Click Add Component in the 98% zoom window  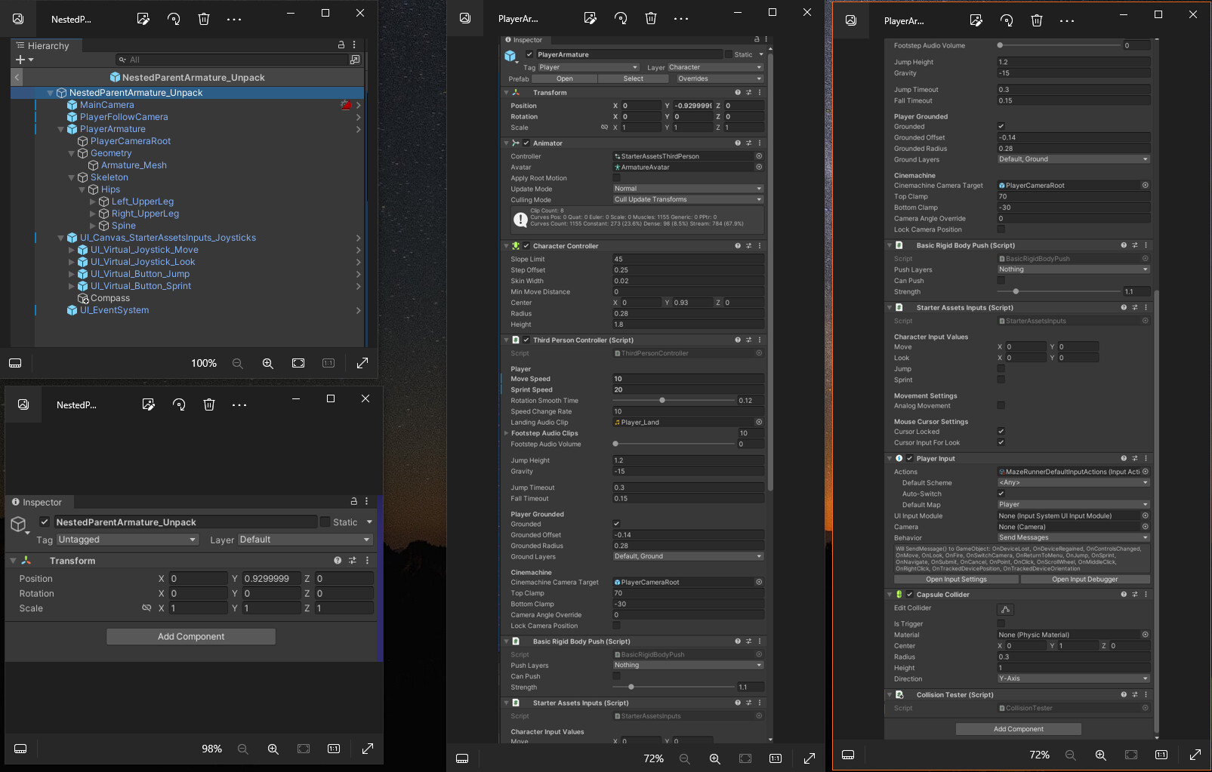click(x=190, y=636)
